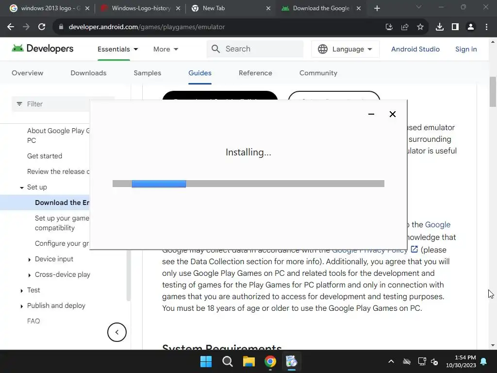
Task: Open the Android Studio link
Action: pyautogui.click(x=415, y=49)
